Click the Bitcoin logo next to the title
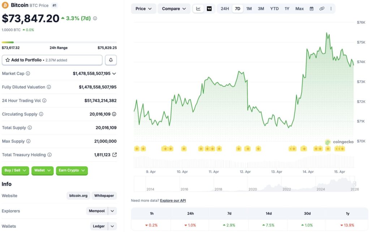 point(6,5)
